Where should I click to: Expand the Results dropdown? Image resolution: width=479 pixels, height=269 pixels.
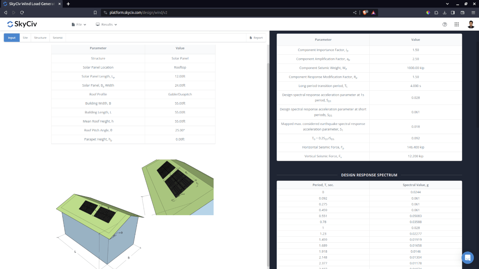pos(106,24)
